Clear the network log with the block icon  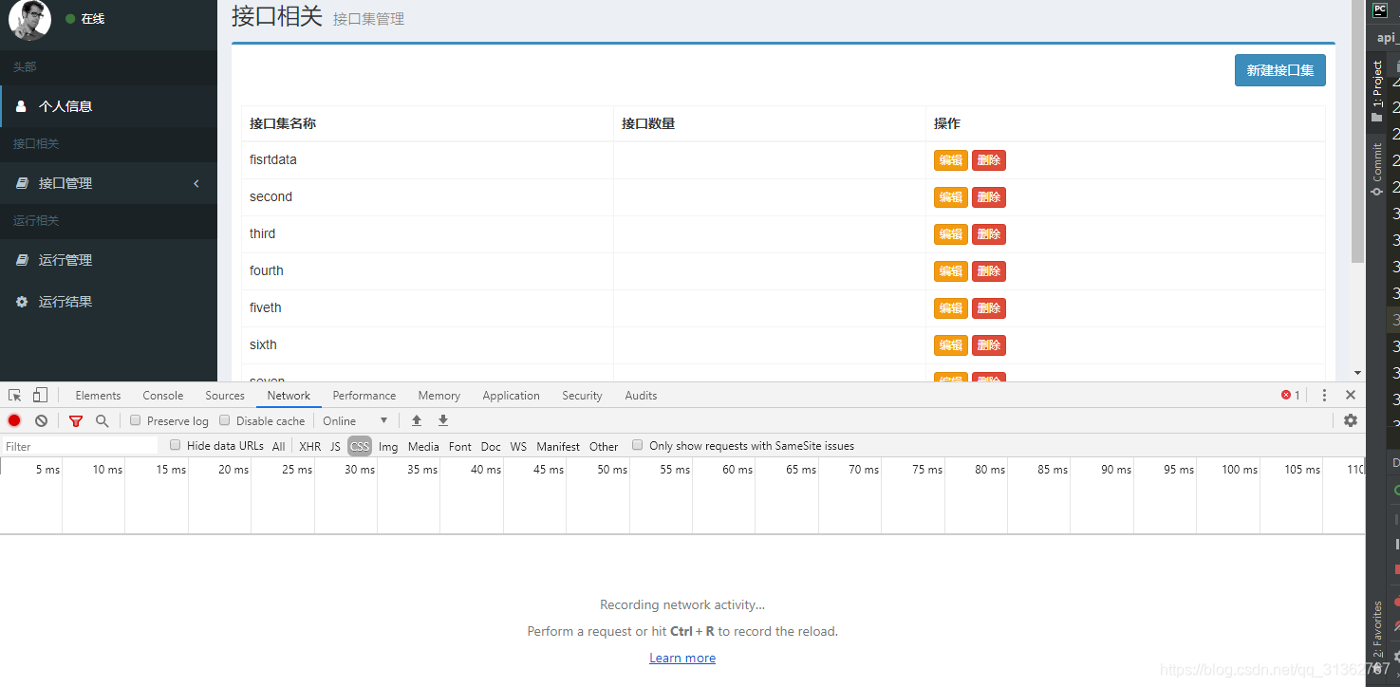pos(40,420)
